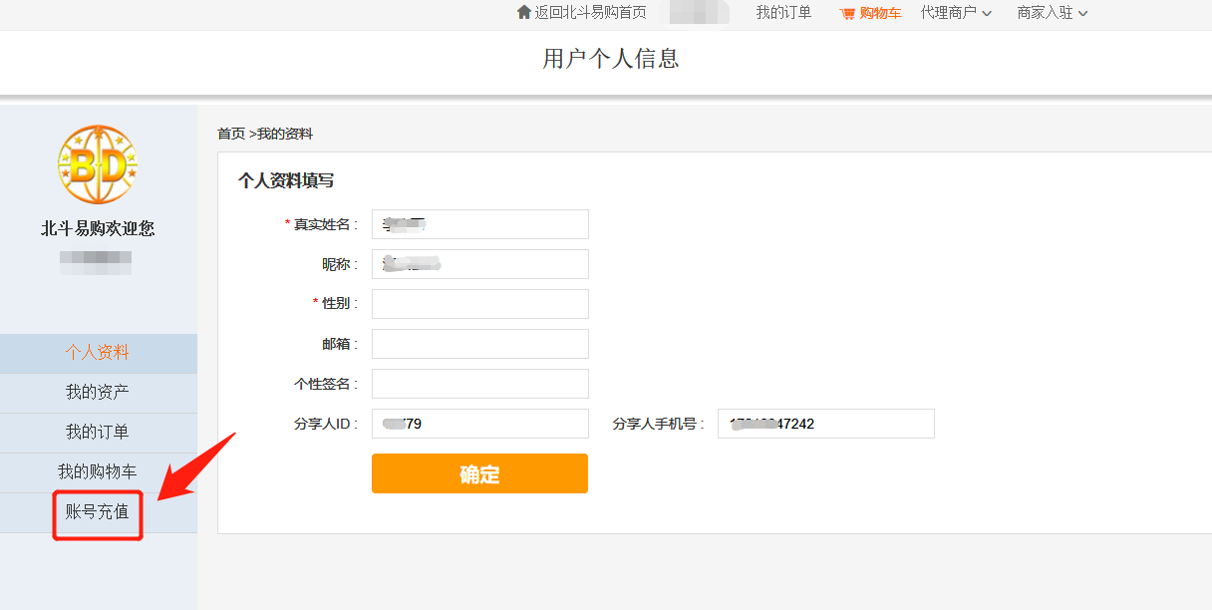Open 我的订单 in top navigation

[783, 13]
